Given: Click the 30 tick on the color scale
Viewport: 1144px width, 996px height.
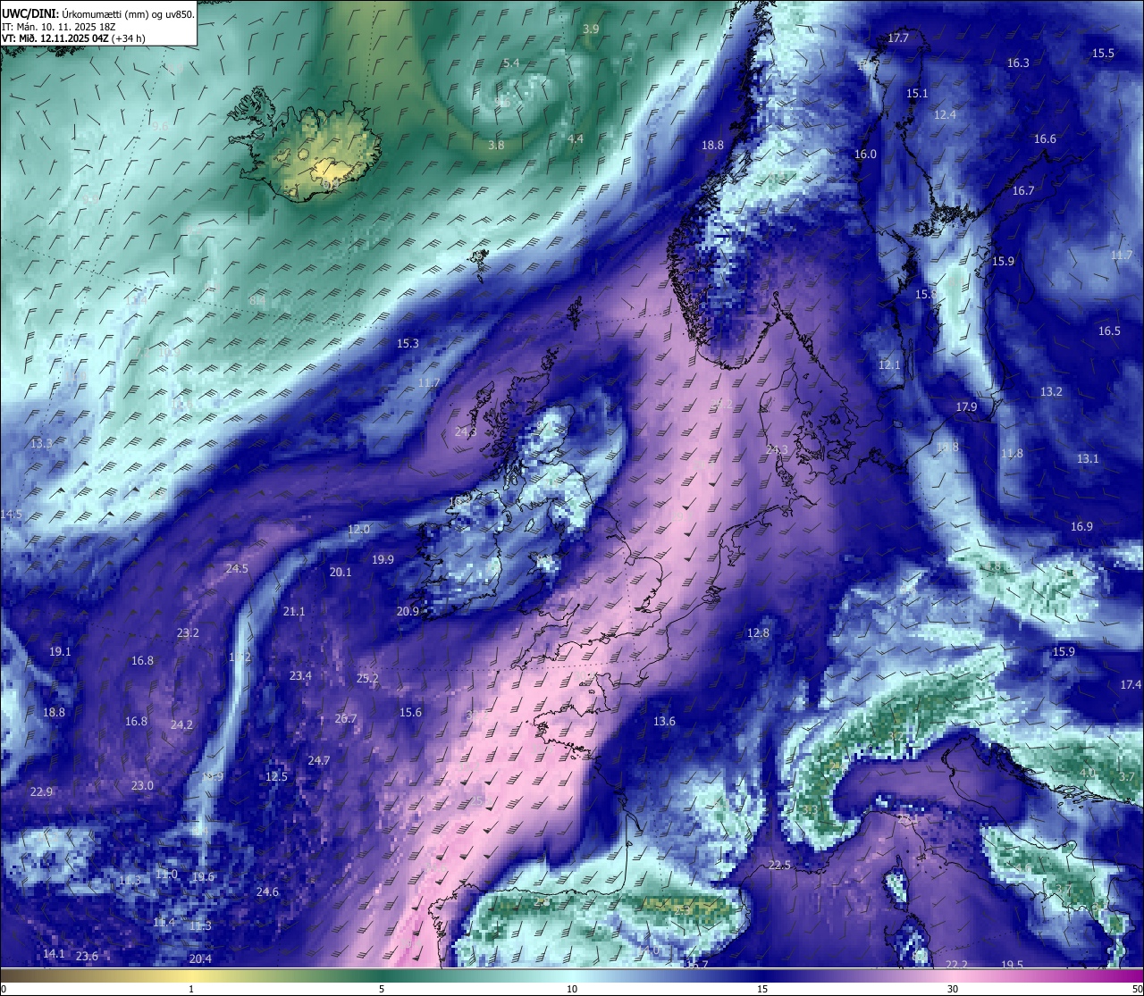Looking at the screenshot, I should tap(953, 989).
